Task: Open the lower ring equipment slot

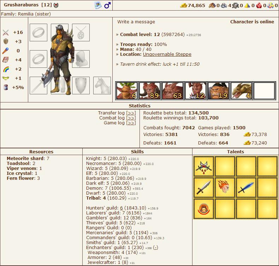Action: (38, 59)
